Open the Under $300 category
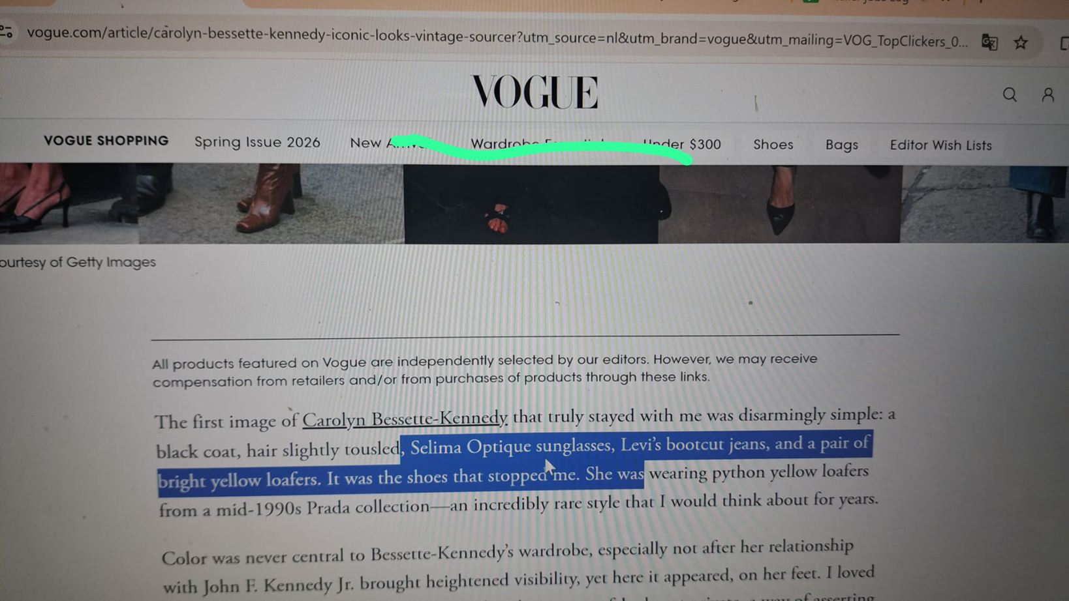Viewport: 1069px width, 601px height. [x=682, y=144]
